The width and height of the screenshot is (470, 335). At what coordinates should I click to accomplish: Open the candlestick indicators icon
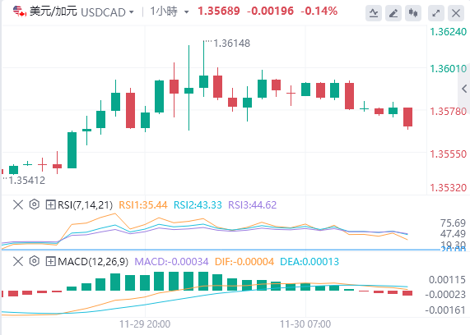click(413, 13)
